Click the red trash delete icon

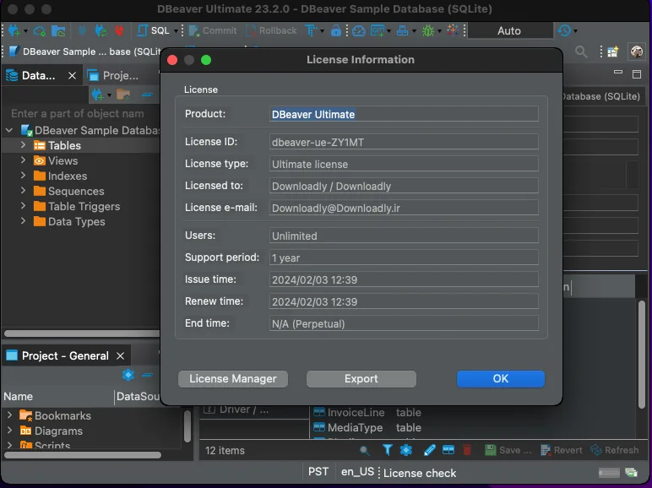click(467, 450)
